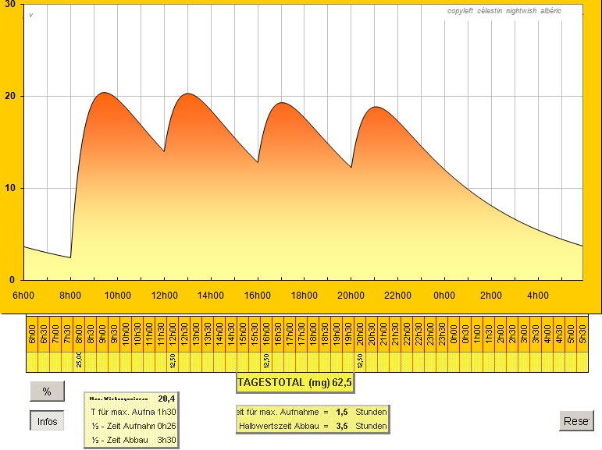Click the 20,4 max value in info box
602x450 pixels.
click(x=166, y=398)
